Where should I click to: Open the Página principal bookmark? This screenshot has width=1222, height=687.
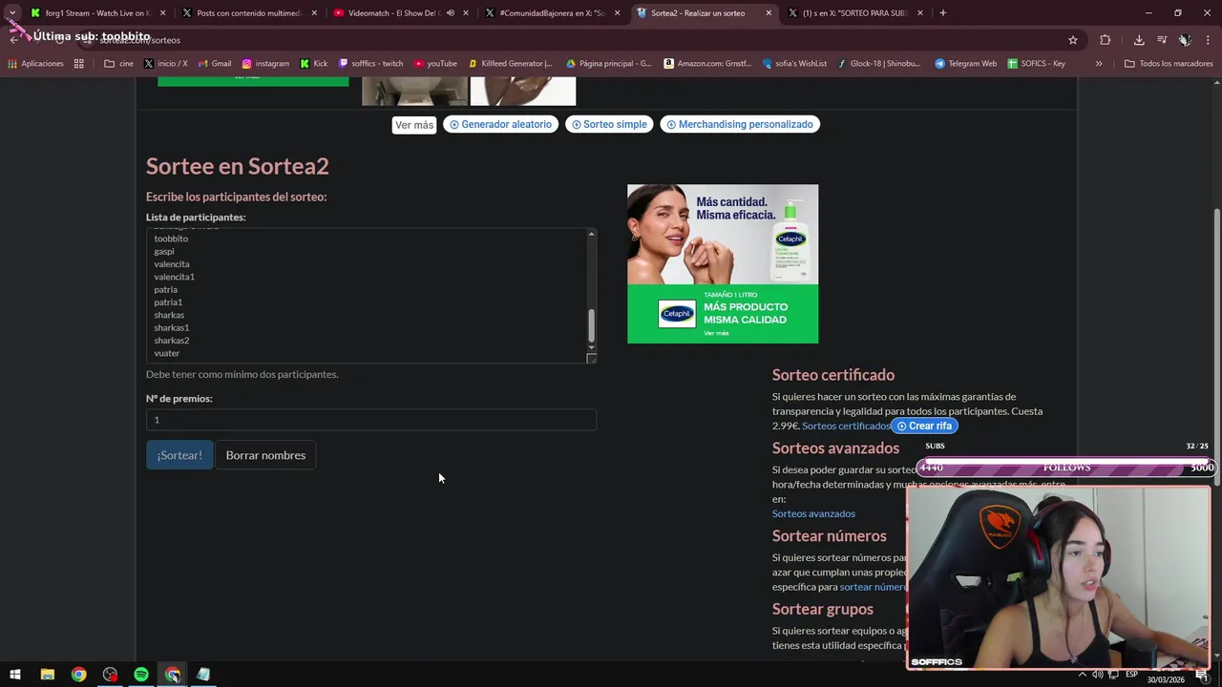click(x=608, y=64)
